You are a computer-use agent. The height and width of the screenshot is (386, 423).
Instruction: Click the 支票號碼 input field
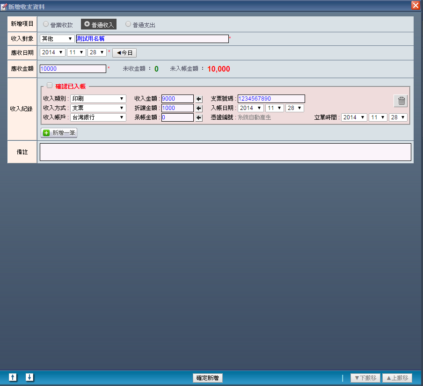(271, 99)
